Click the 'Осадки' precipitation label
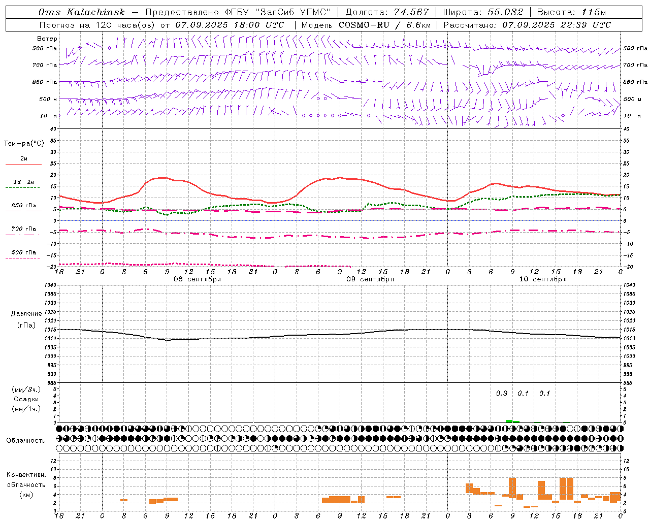This screenshot has width=650, height=520. tap(26, 399)
